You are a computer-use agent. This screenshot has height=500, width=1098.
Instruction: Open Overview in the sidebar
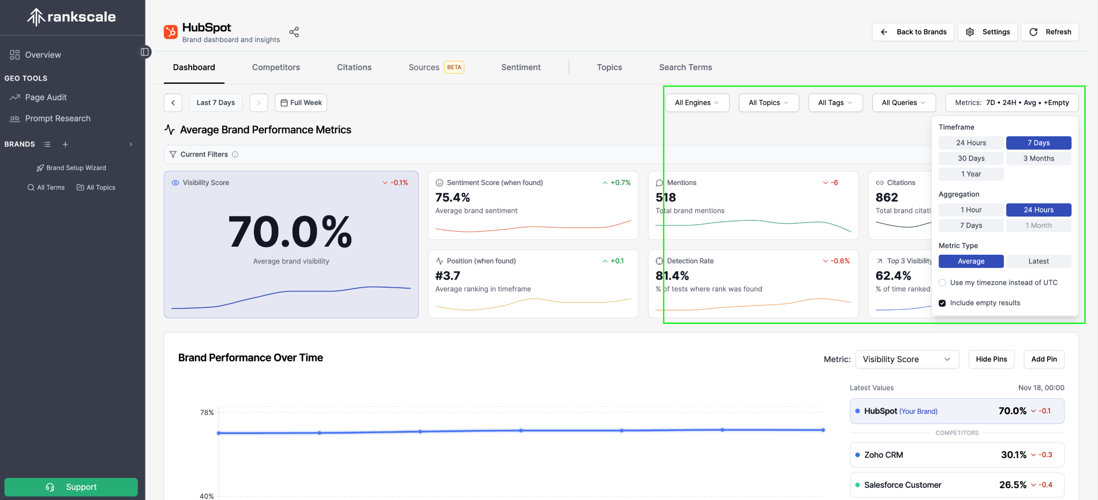tap(36, 55)
